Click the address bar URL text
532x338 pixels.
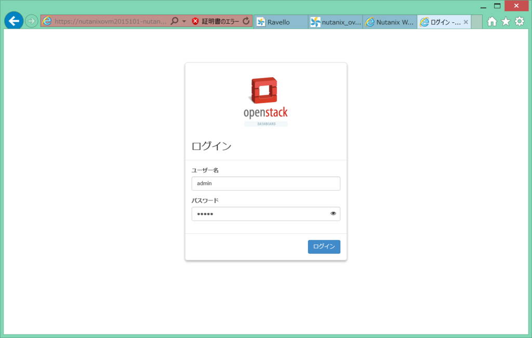[111, 21]
